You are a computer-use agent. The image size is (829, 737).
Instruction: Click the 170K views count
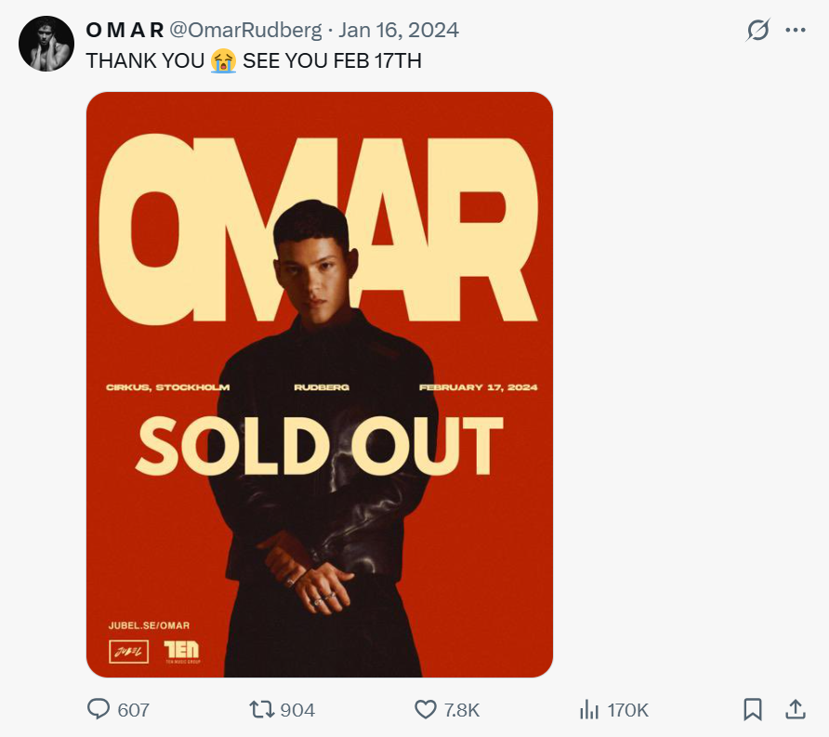628,710
